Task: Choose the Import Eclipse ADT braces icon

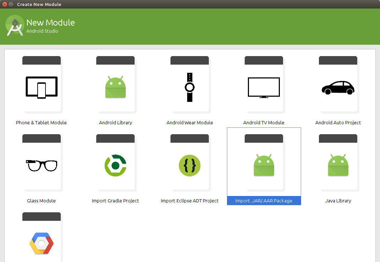Action: coord(190,165)
